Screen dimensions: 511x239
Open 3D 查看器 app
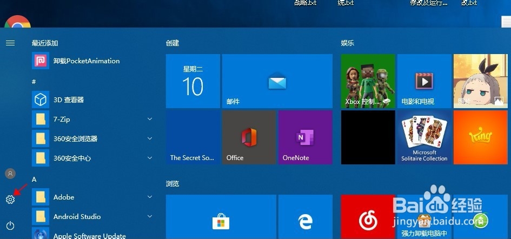pos(93,99)
